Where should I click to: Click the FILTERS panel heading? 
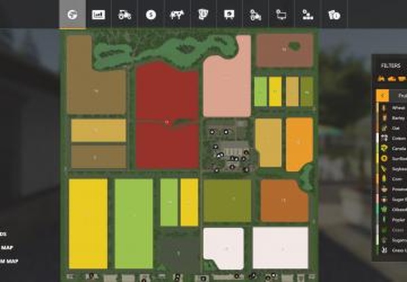pyautogui.click(x=391, y=66)
